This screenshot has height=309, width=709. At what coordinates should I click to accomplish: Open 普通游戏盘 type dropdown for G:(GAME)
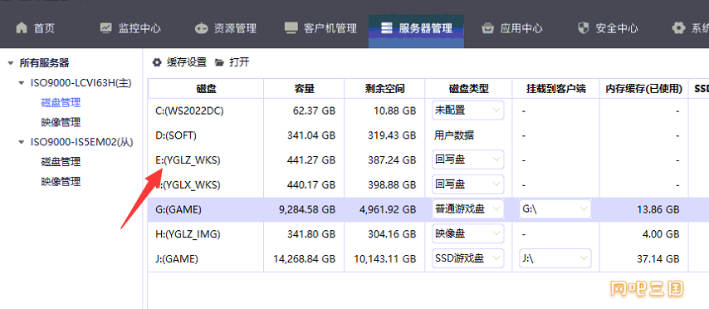click(x=467, y=209)
